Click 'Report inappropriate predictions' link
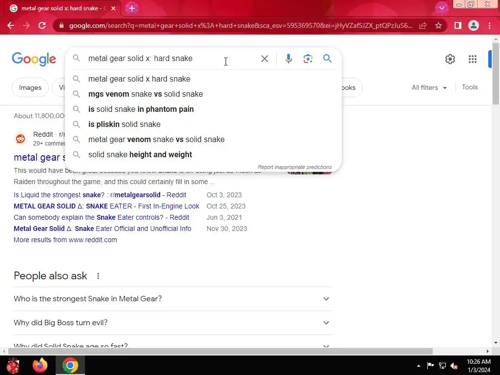The height and width of the screenshot is (375, 500). 294,167
